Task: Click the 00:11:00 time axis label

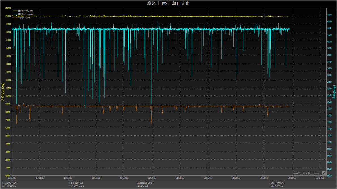Action: (x=320, y=178)
